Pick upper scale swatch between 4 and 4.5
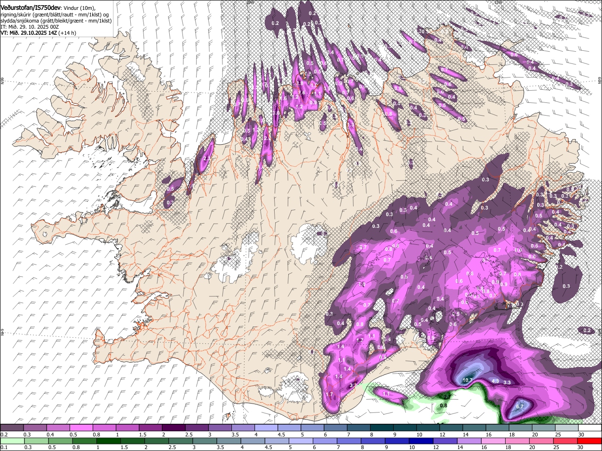This screenshot has width=602, height=451. click(x=266, y=428)
